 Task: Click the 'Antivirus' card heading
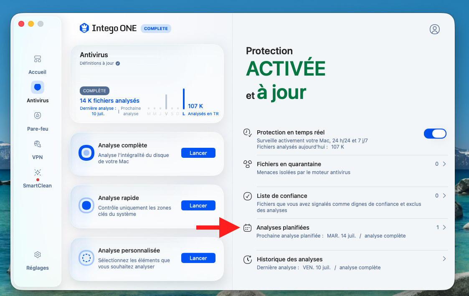94,55
